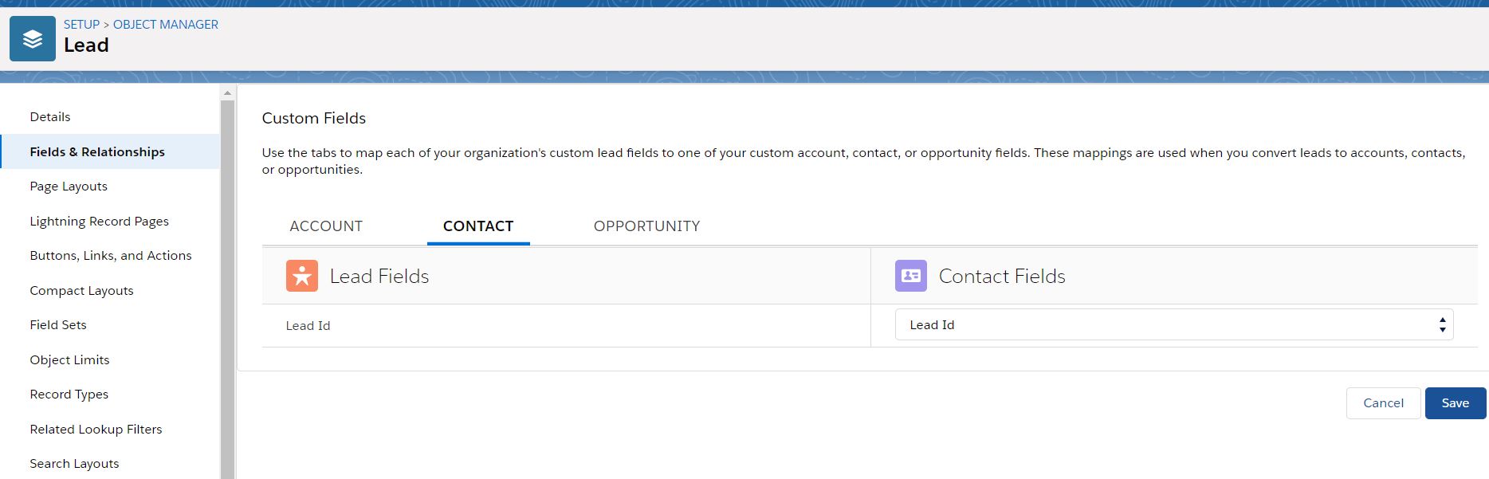The height and width of the screenshot is (479, 1489).
Task: Switch to the Account tab
Action: [326, 226]
